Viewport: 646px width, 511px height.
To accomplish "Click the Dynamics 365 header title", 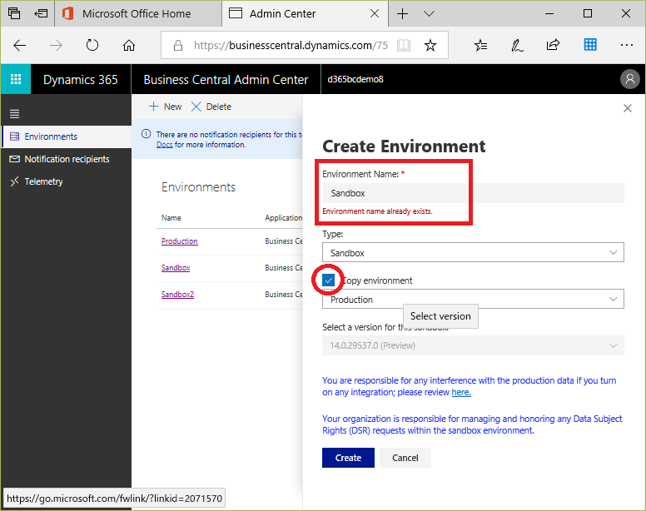I will point(81,79).
